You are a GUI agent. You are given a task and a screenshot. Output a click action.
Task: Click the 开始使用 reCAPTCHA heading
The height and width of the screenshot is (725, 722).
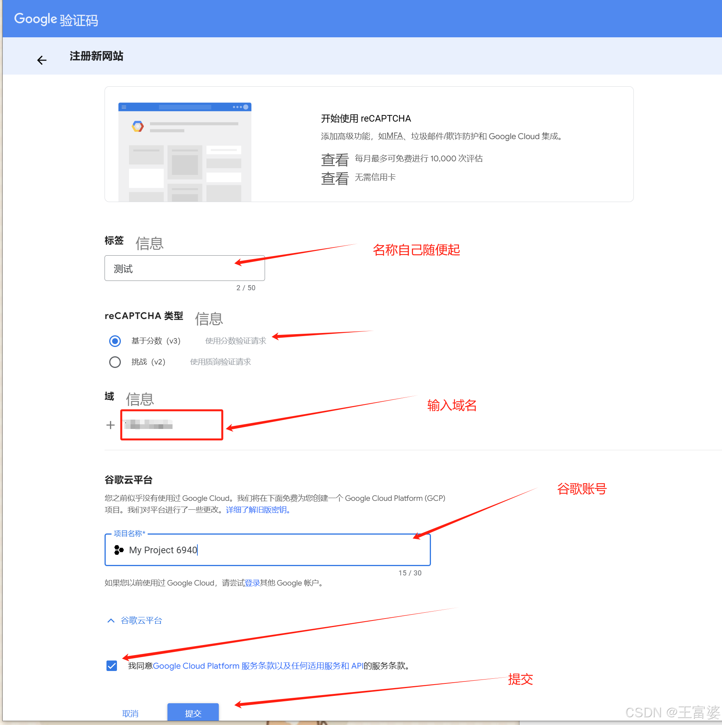tap(366, 119)
